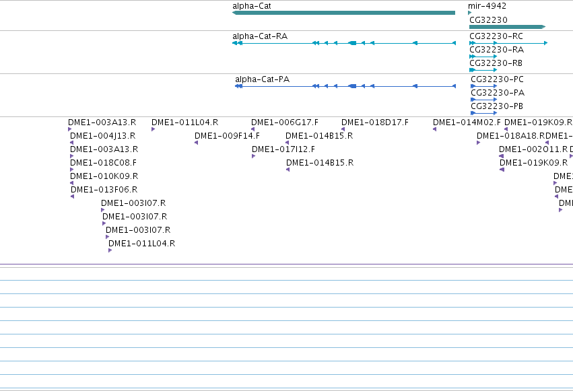Select DME1-003I07.R directly above the lowest DME1-011L04.R

coord(108,237)
